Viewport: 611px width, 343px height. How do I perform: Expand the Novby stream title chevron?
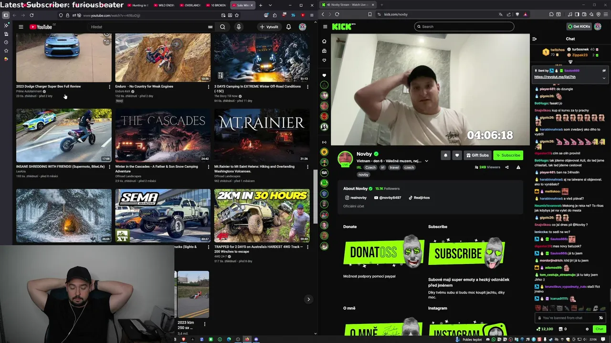426,161
